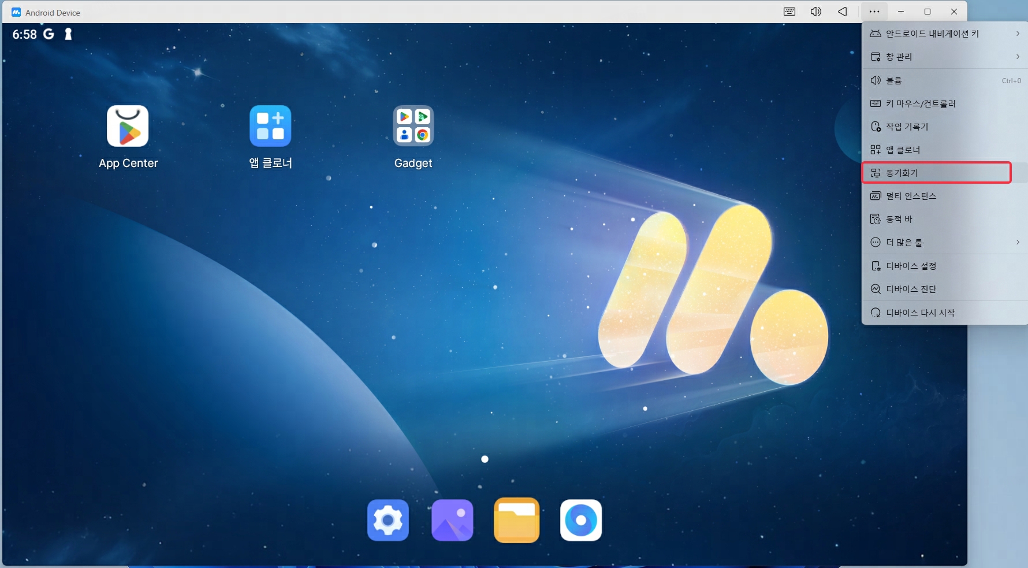Expand 더 많은 툴 submenu
Viewport: 1028px width, 568px height.
(945, 242)
